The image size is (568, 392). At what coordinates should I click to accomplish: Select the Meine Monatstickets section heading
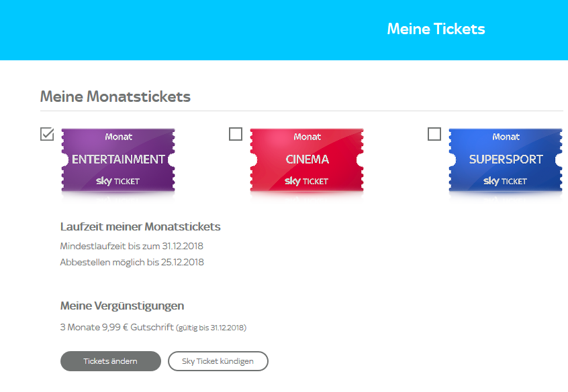tap(115, 96)
